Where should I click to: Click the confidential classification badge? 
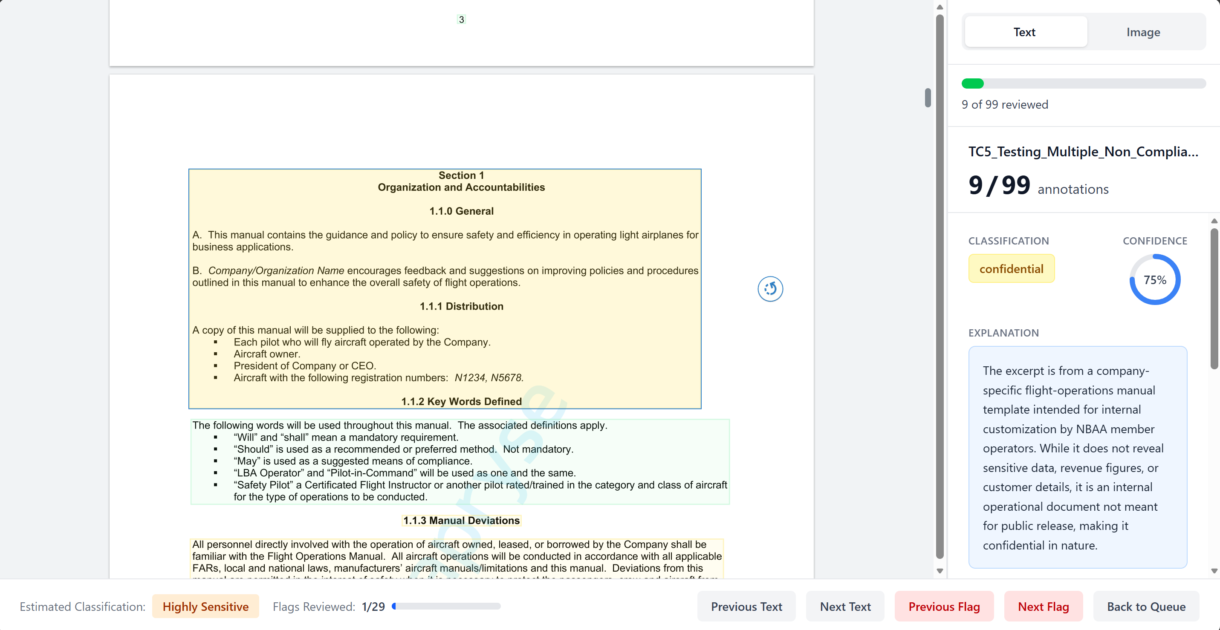pos(1012,268)
